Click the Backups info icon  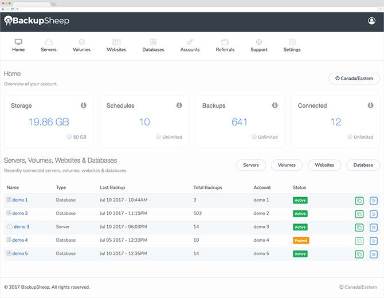coord(275,105)
